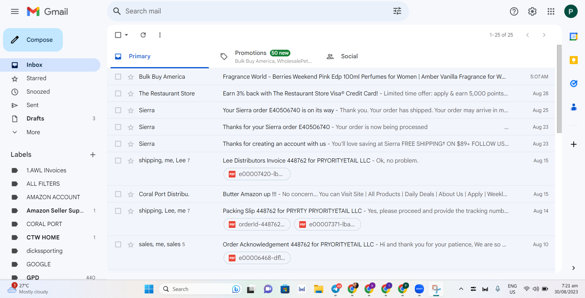This screenshot has width=585, height=298.
Task: Open Microsoft Store from the taskbar
Action: (x=285, y=289)
